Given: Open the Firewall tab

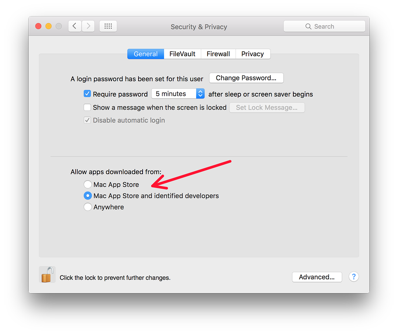Looking at the screenshot, I should tap(218, 54).
